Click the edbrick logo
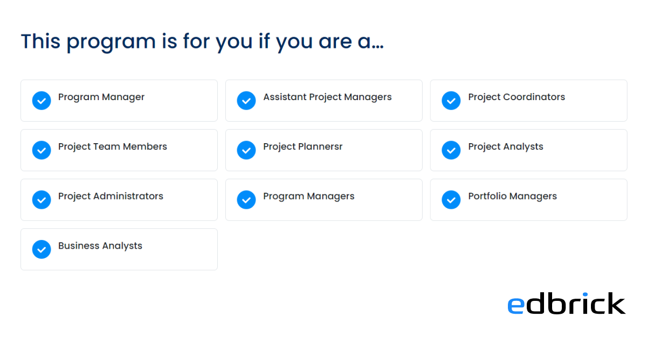Viewport: 647px width, 338px height. pos(566,304)
